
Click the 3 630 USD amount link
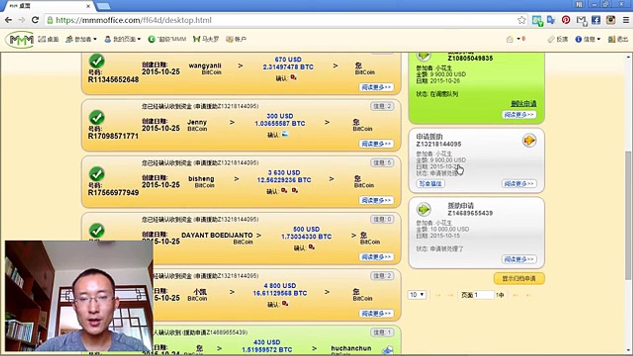[x=284, y=173]
